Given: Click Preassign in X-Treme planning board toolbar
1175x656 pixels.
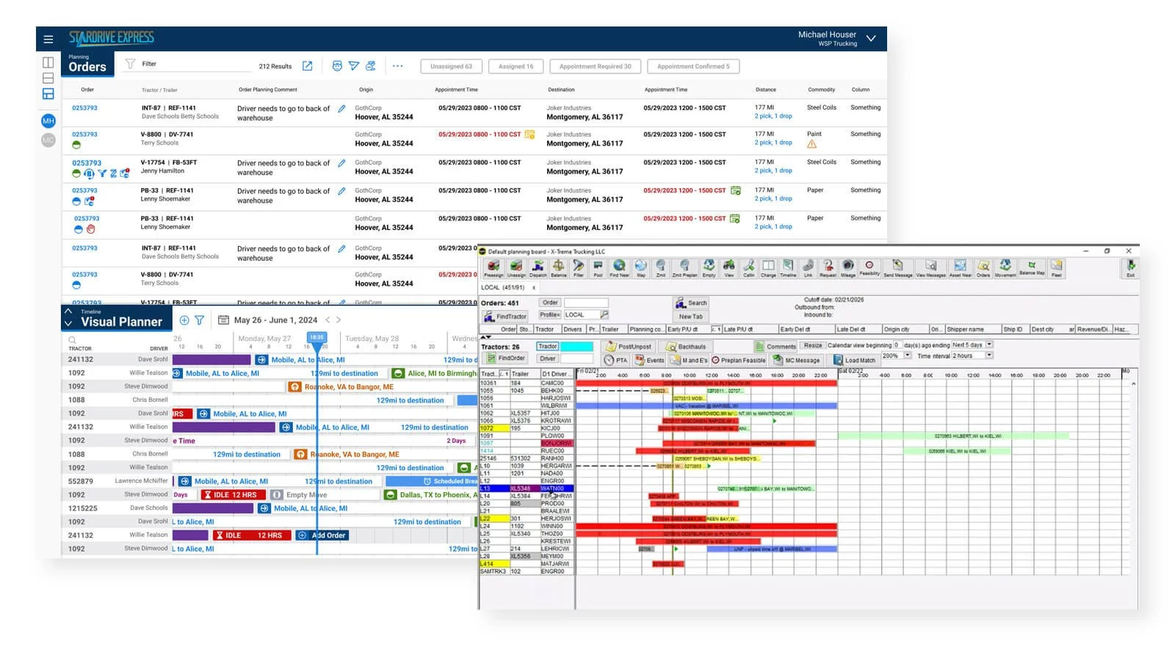Looking at the screenshot, I should point(493,268).
